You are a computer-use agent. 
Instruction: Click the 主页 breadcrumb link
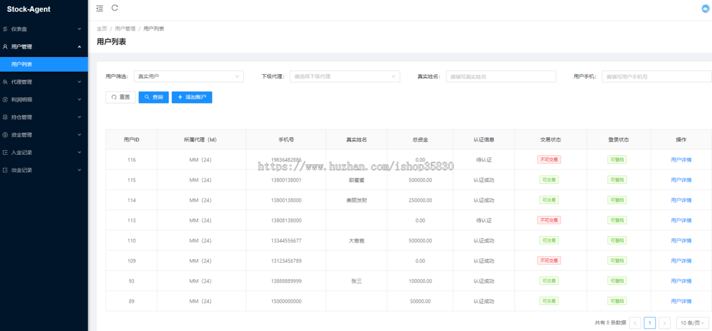pyautogui.click(x=102, y=28)
